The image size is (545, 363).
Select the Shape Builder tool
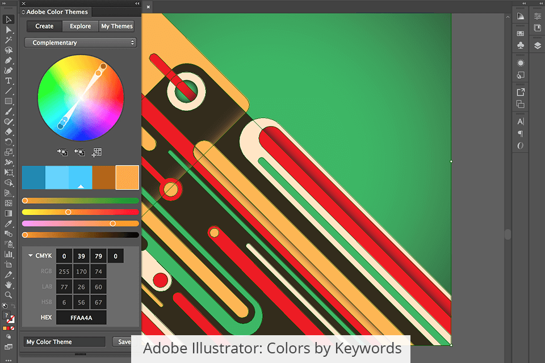tap(9, 183)
